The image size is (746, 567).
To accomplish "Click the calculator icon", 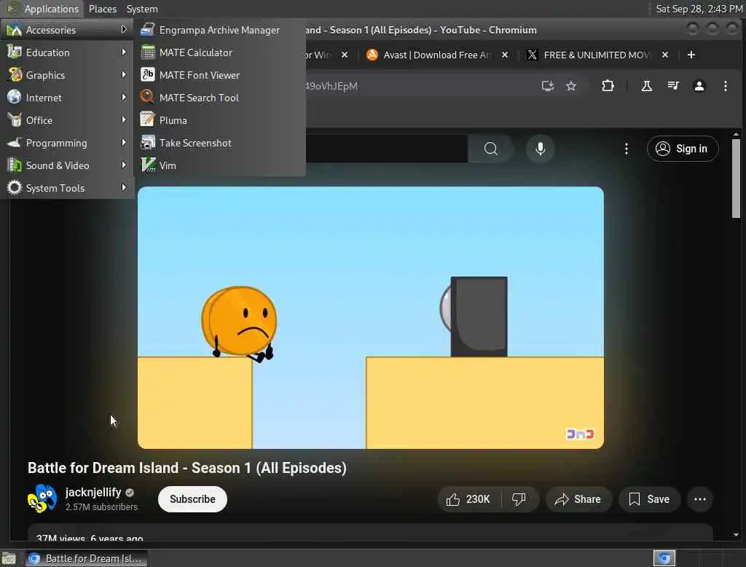I will point(147,52).
